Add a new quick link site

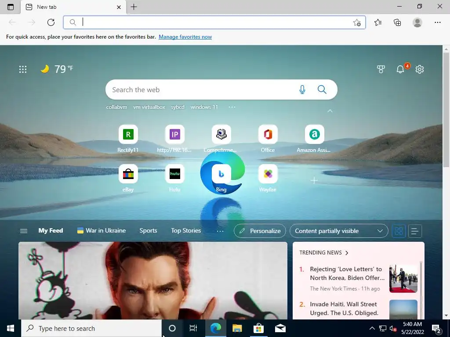[x=314, y=180]
